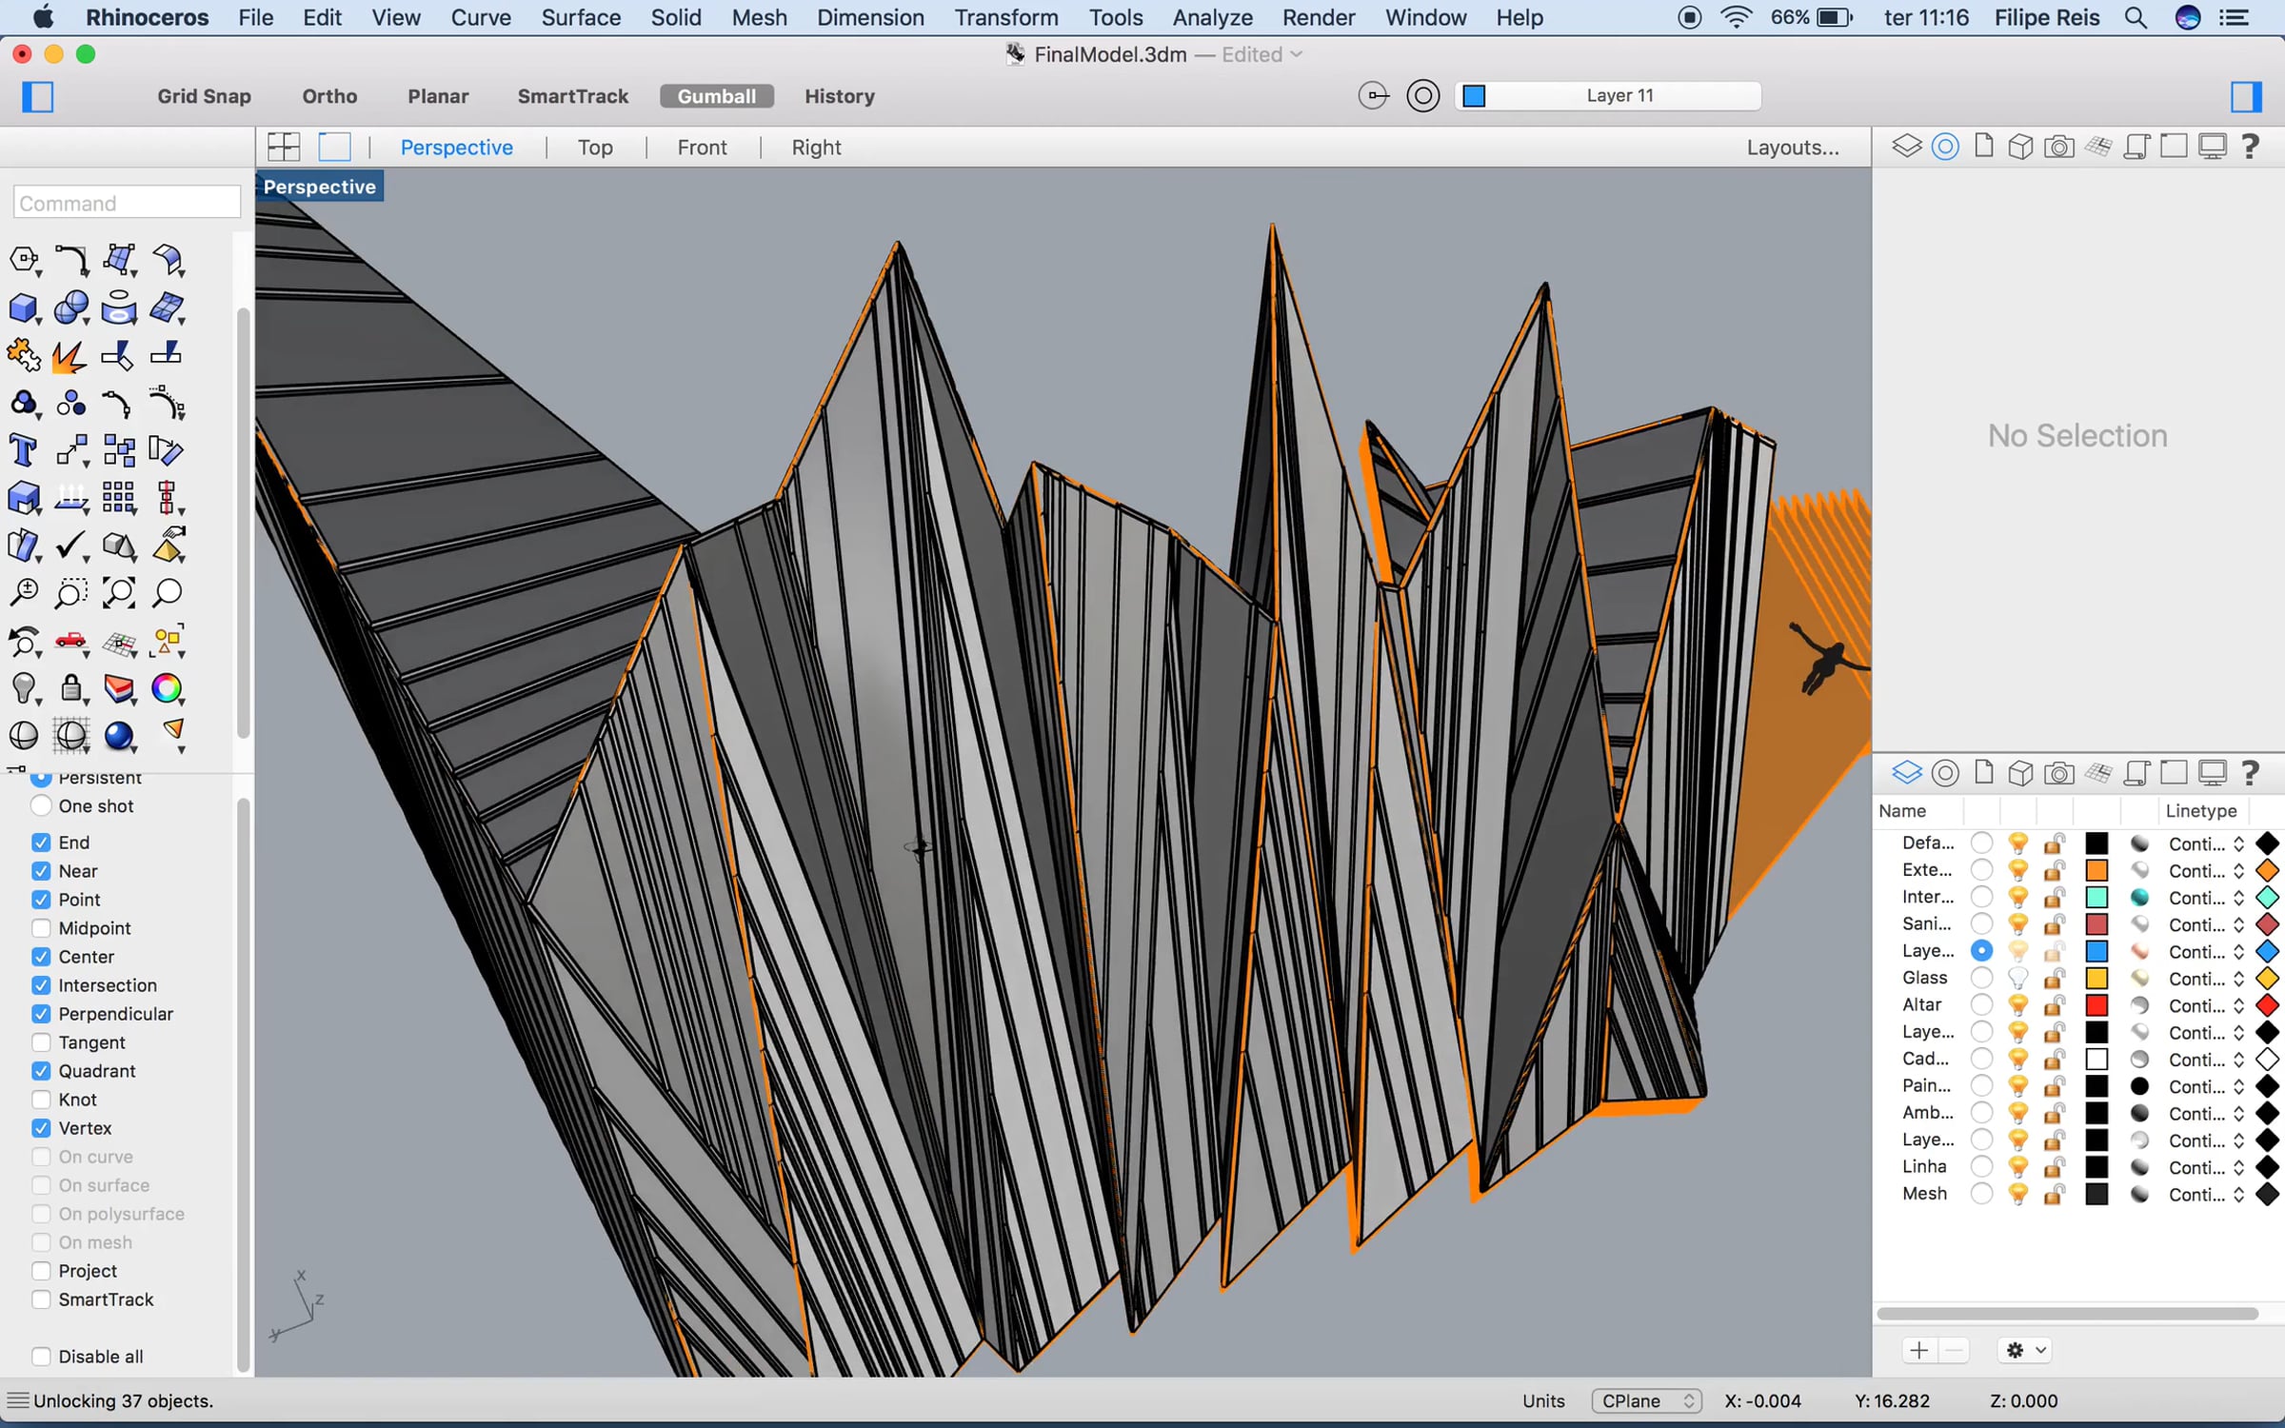Click the Layouts... button
This screenshot has width=2285, height=1428.
(1792, 148)
